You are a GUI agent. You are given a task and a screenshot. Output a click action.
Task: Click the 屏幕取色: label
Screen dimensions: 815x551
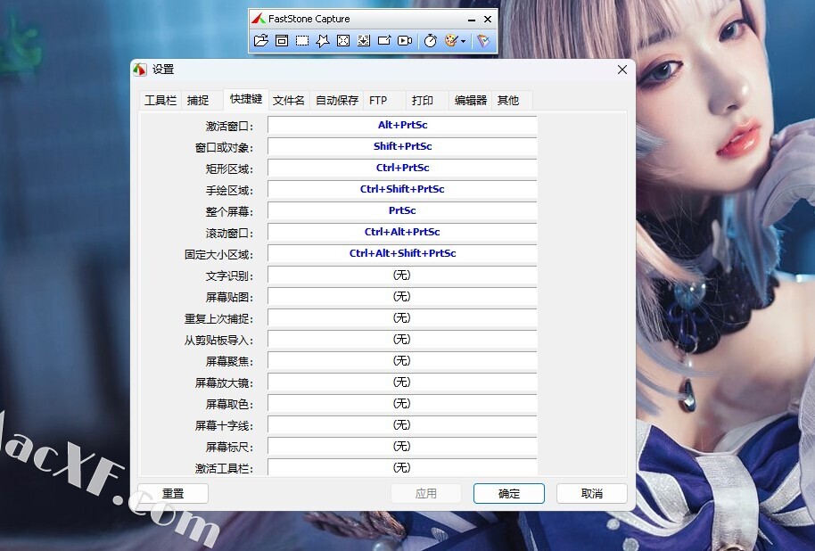click(x=229, y=405)
